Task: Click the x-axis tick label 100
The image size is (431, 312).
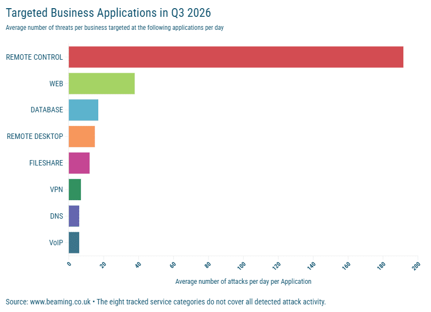Action: (242, 265)
